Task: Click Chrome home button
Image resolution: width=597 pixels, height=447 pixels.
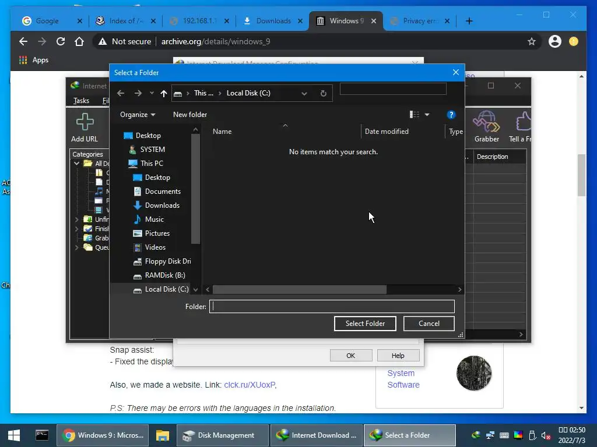Action: click(x=79, y=41)
